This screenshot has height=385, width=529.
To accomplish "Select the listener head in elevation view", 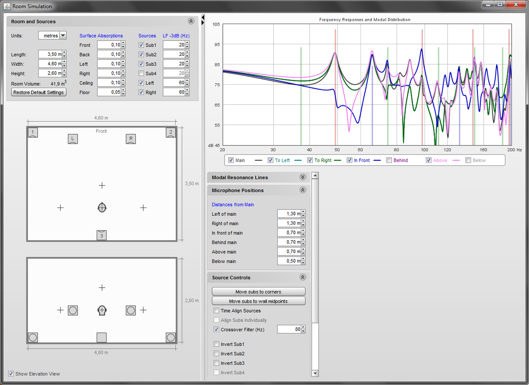I will tap(102, 310).
